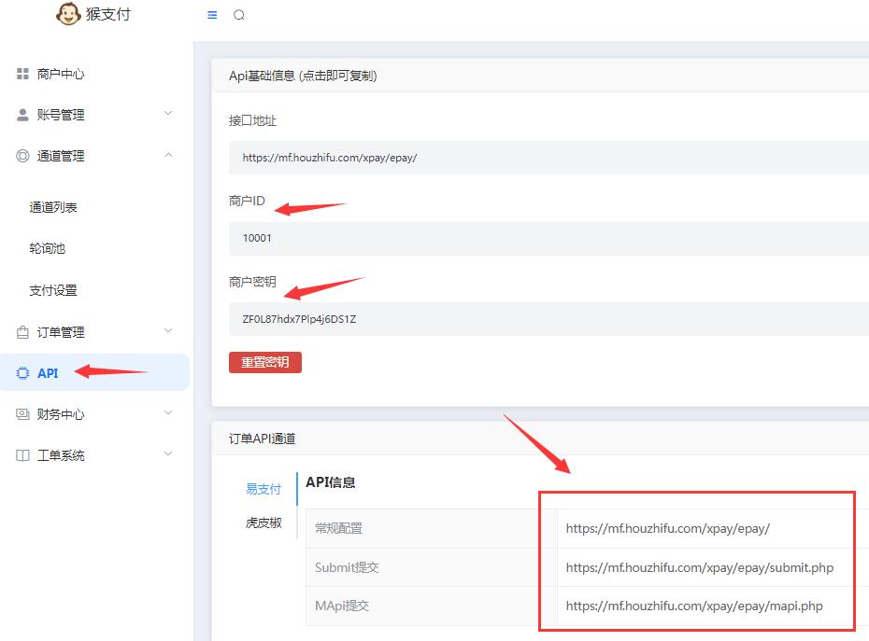Click the monkey logo of 猴支付

click(68, 14)
